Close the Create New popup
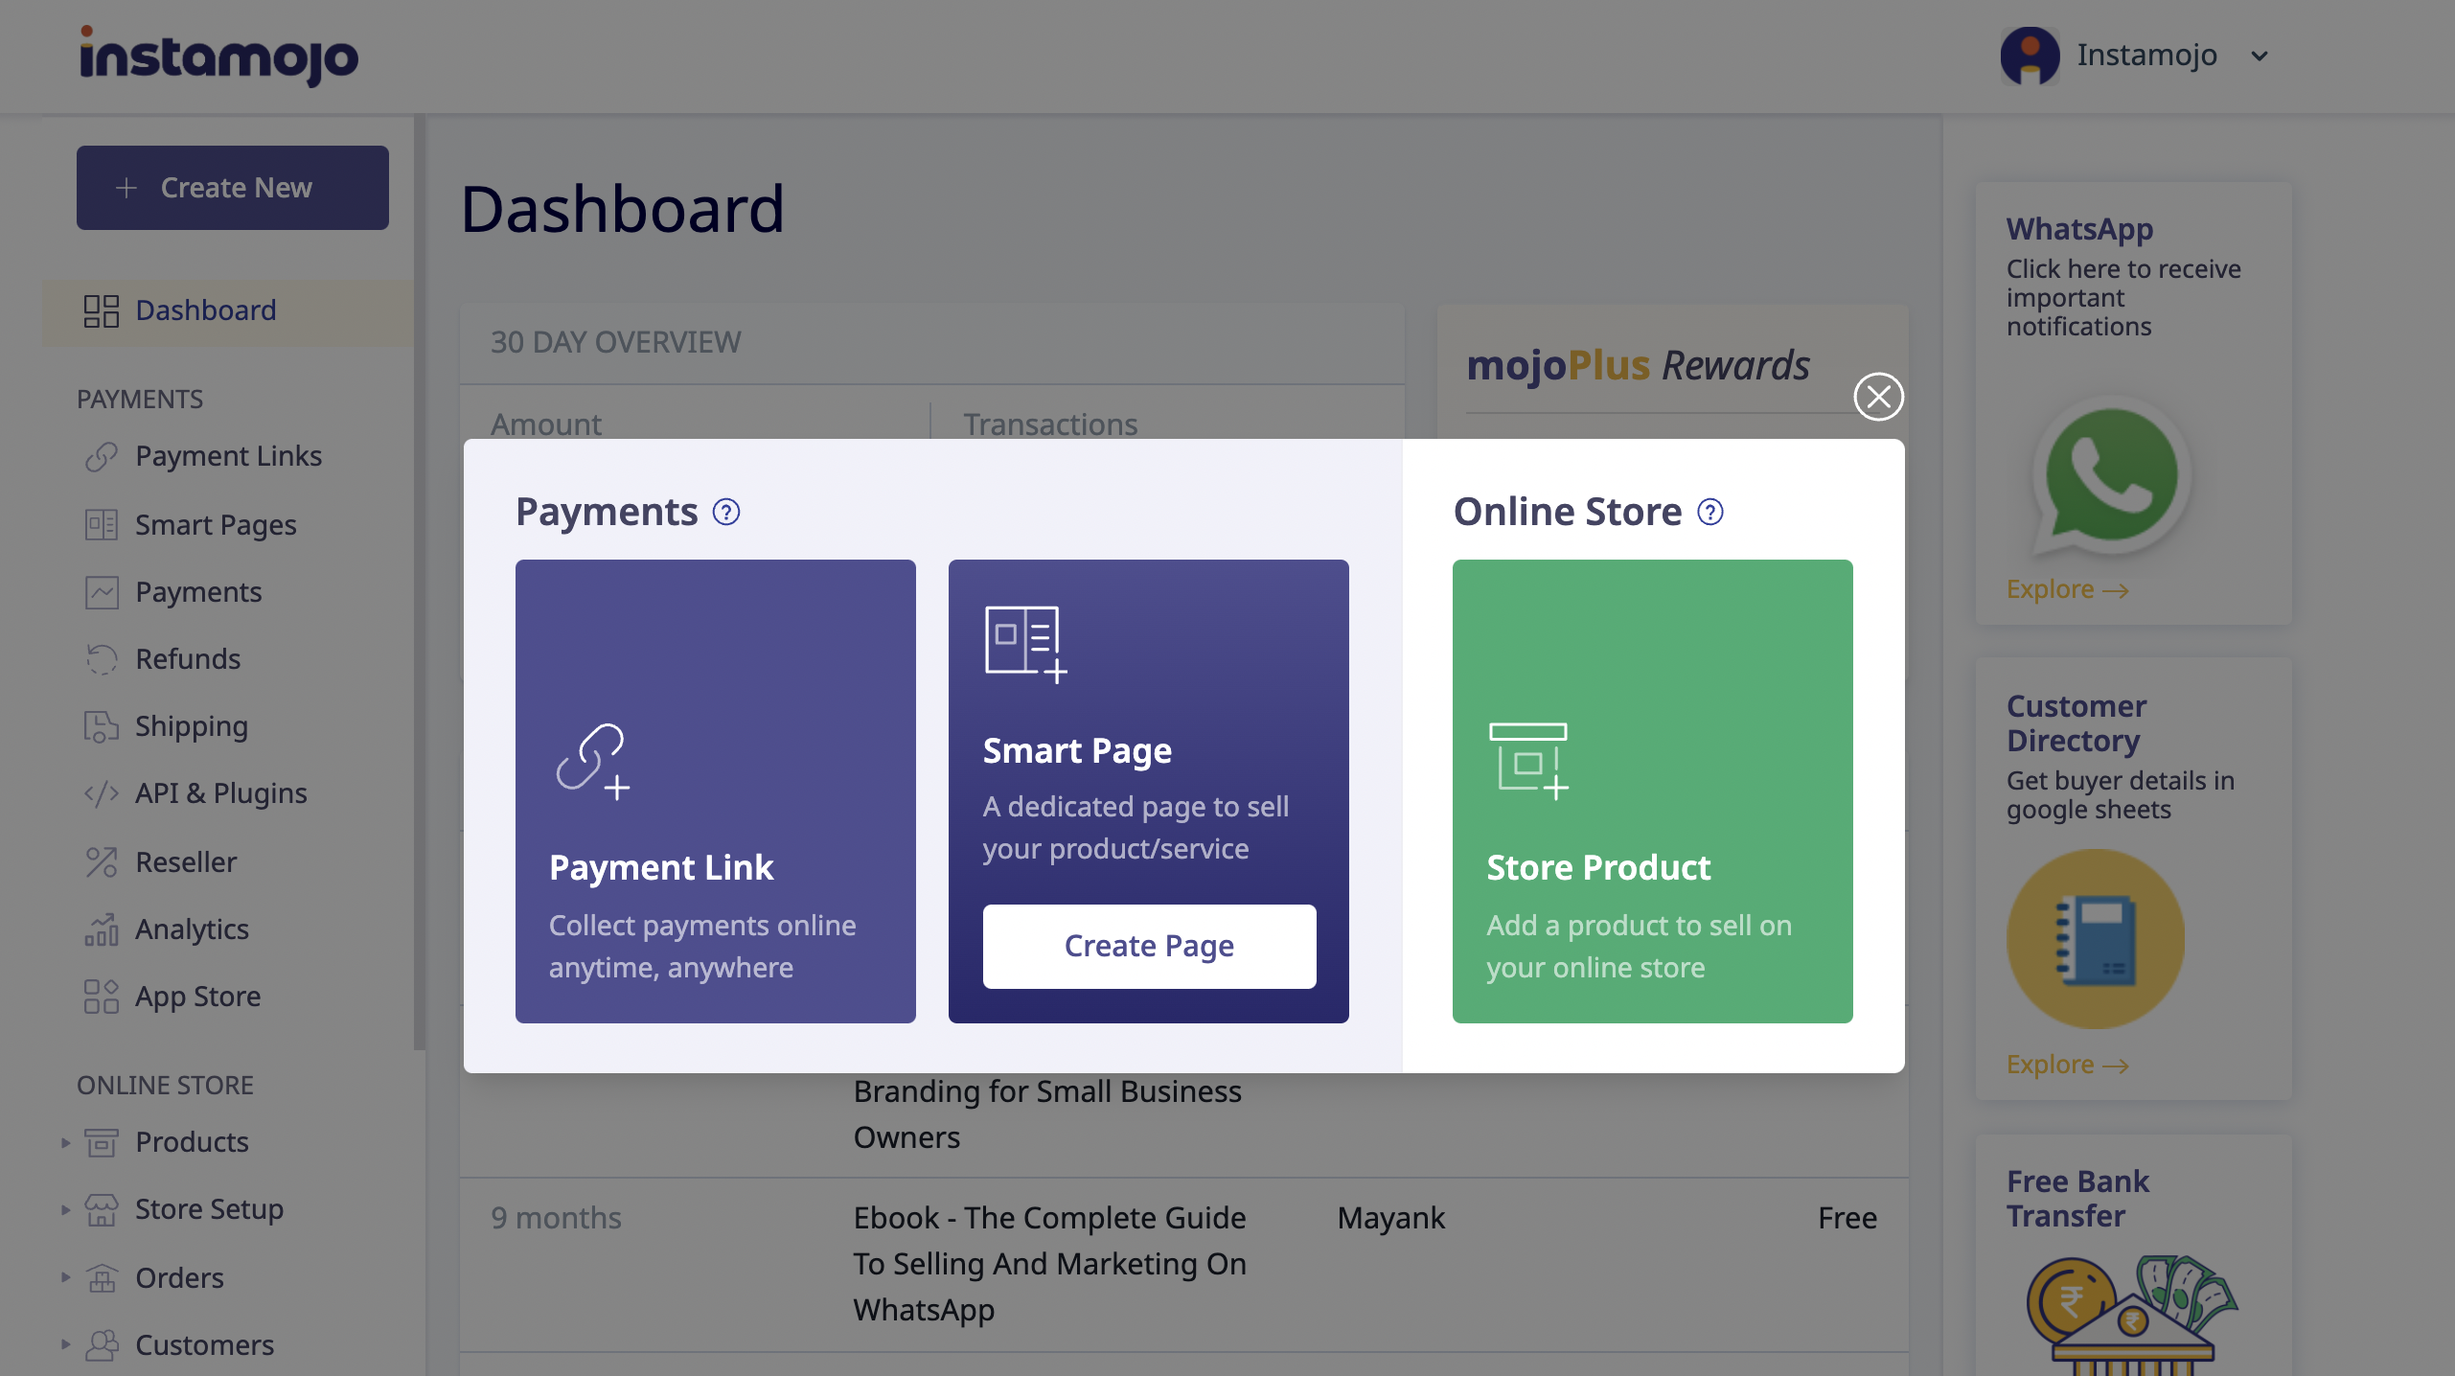 click(1878, 397)
